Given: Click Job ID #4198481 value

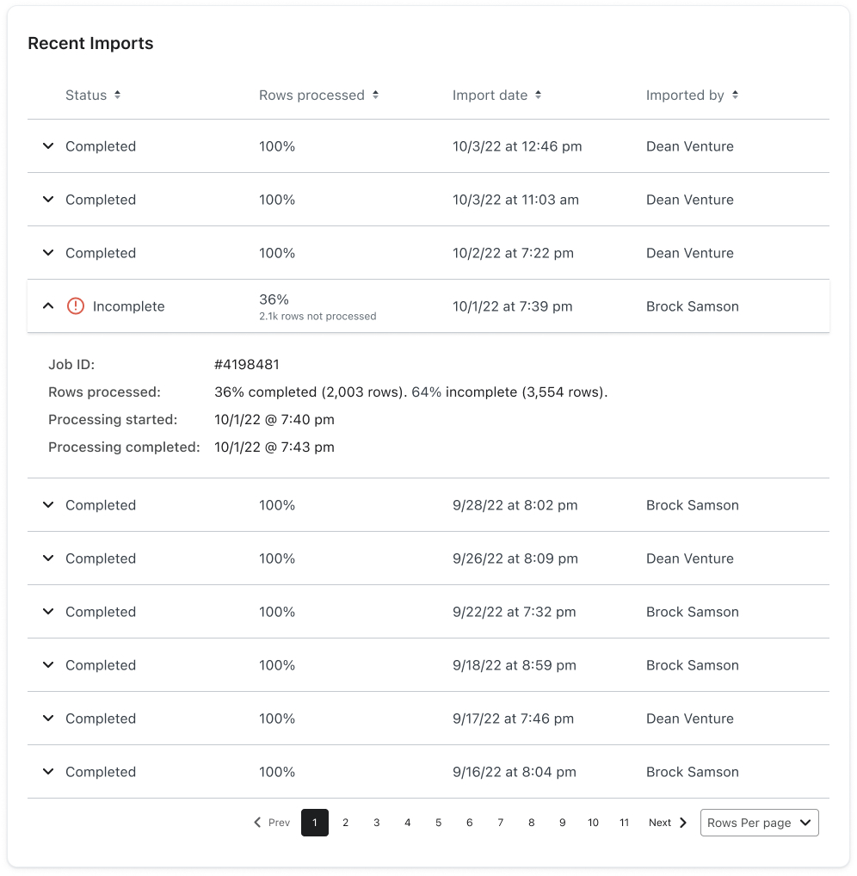Looking at the screenshot, I should coord(247,365).
